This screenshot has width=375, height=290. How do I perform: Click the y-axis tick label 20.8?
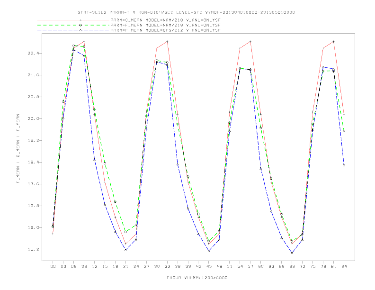pyautogui.click(x=32, y=97)
